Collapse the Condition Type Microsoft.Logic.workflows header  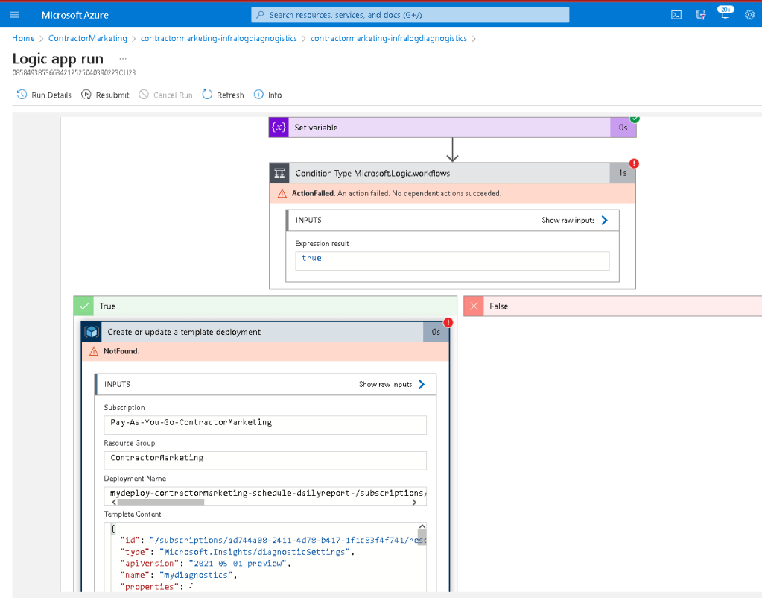point(452,173)
